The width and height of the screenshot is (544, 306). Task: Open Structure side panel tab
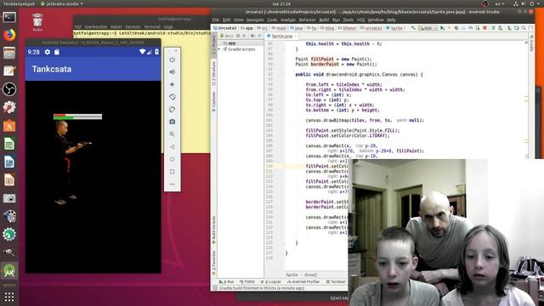click(213, 73)
